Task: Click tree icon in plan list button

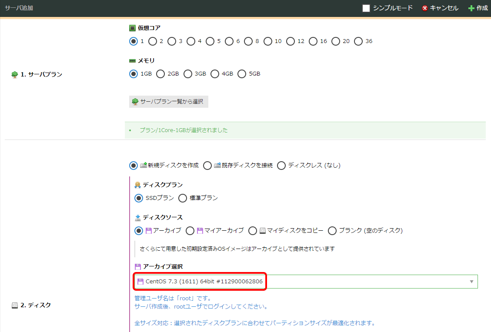Action: pos(135,102)
